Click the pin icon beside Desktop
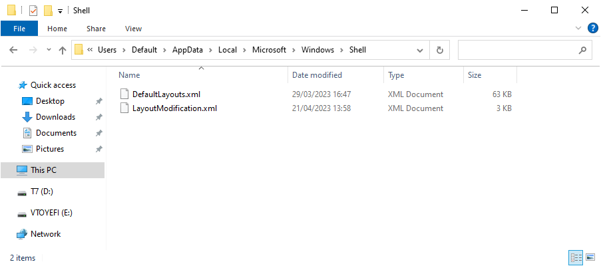 coord(99,101)
